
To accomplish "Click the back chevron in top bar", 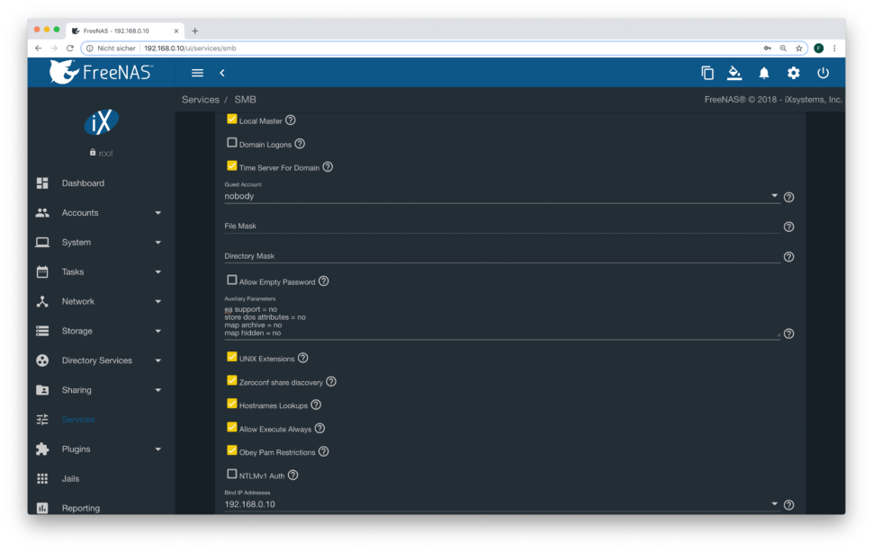I will pos(222,73).
